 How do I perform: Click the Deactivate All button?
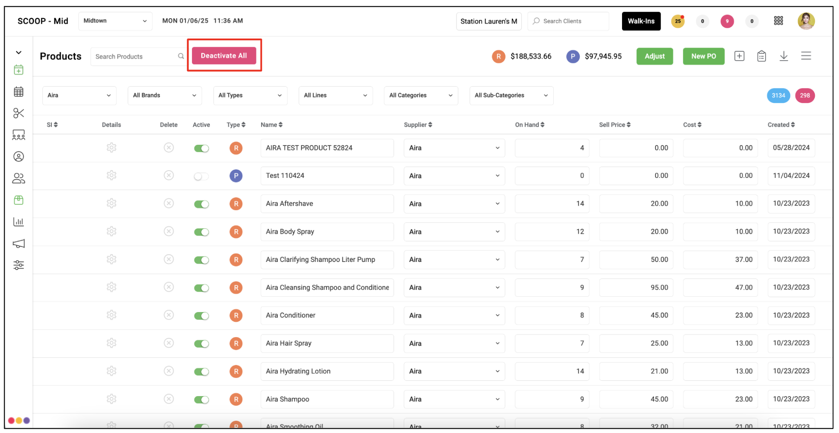click(x=224, y=56)
